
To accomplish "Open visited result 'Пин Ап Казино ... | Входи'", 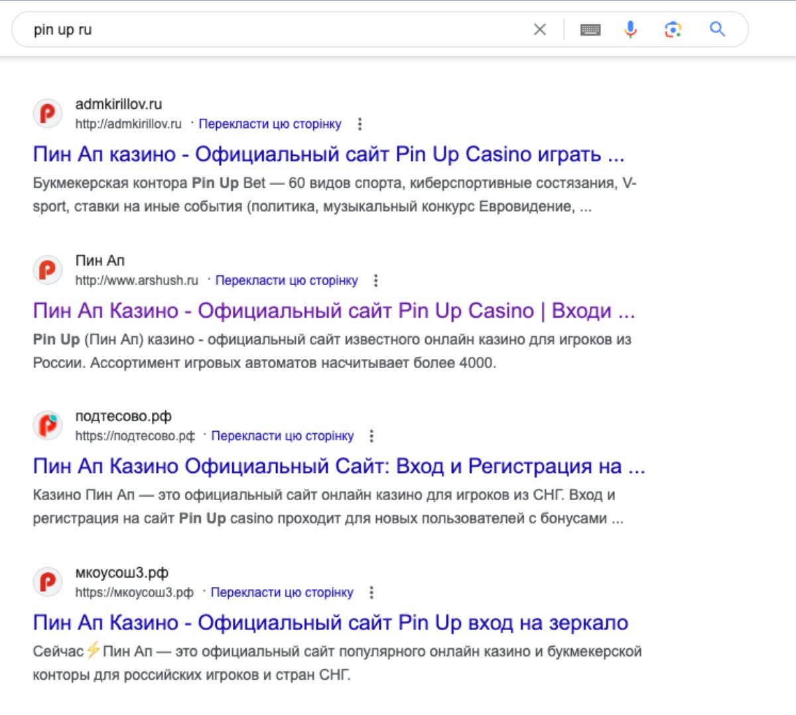I will pyautogui.click(x=334, y=311).
